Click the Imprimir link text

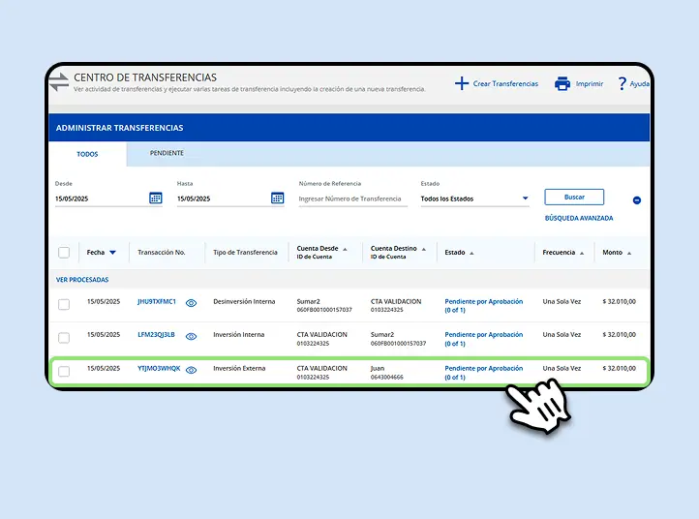pos(590,84)
